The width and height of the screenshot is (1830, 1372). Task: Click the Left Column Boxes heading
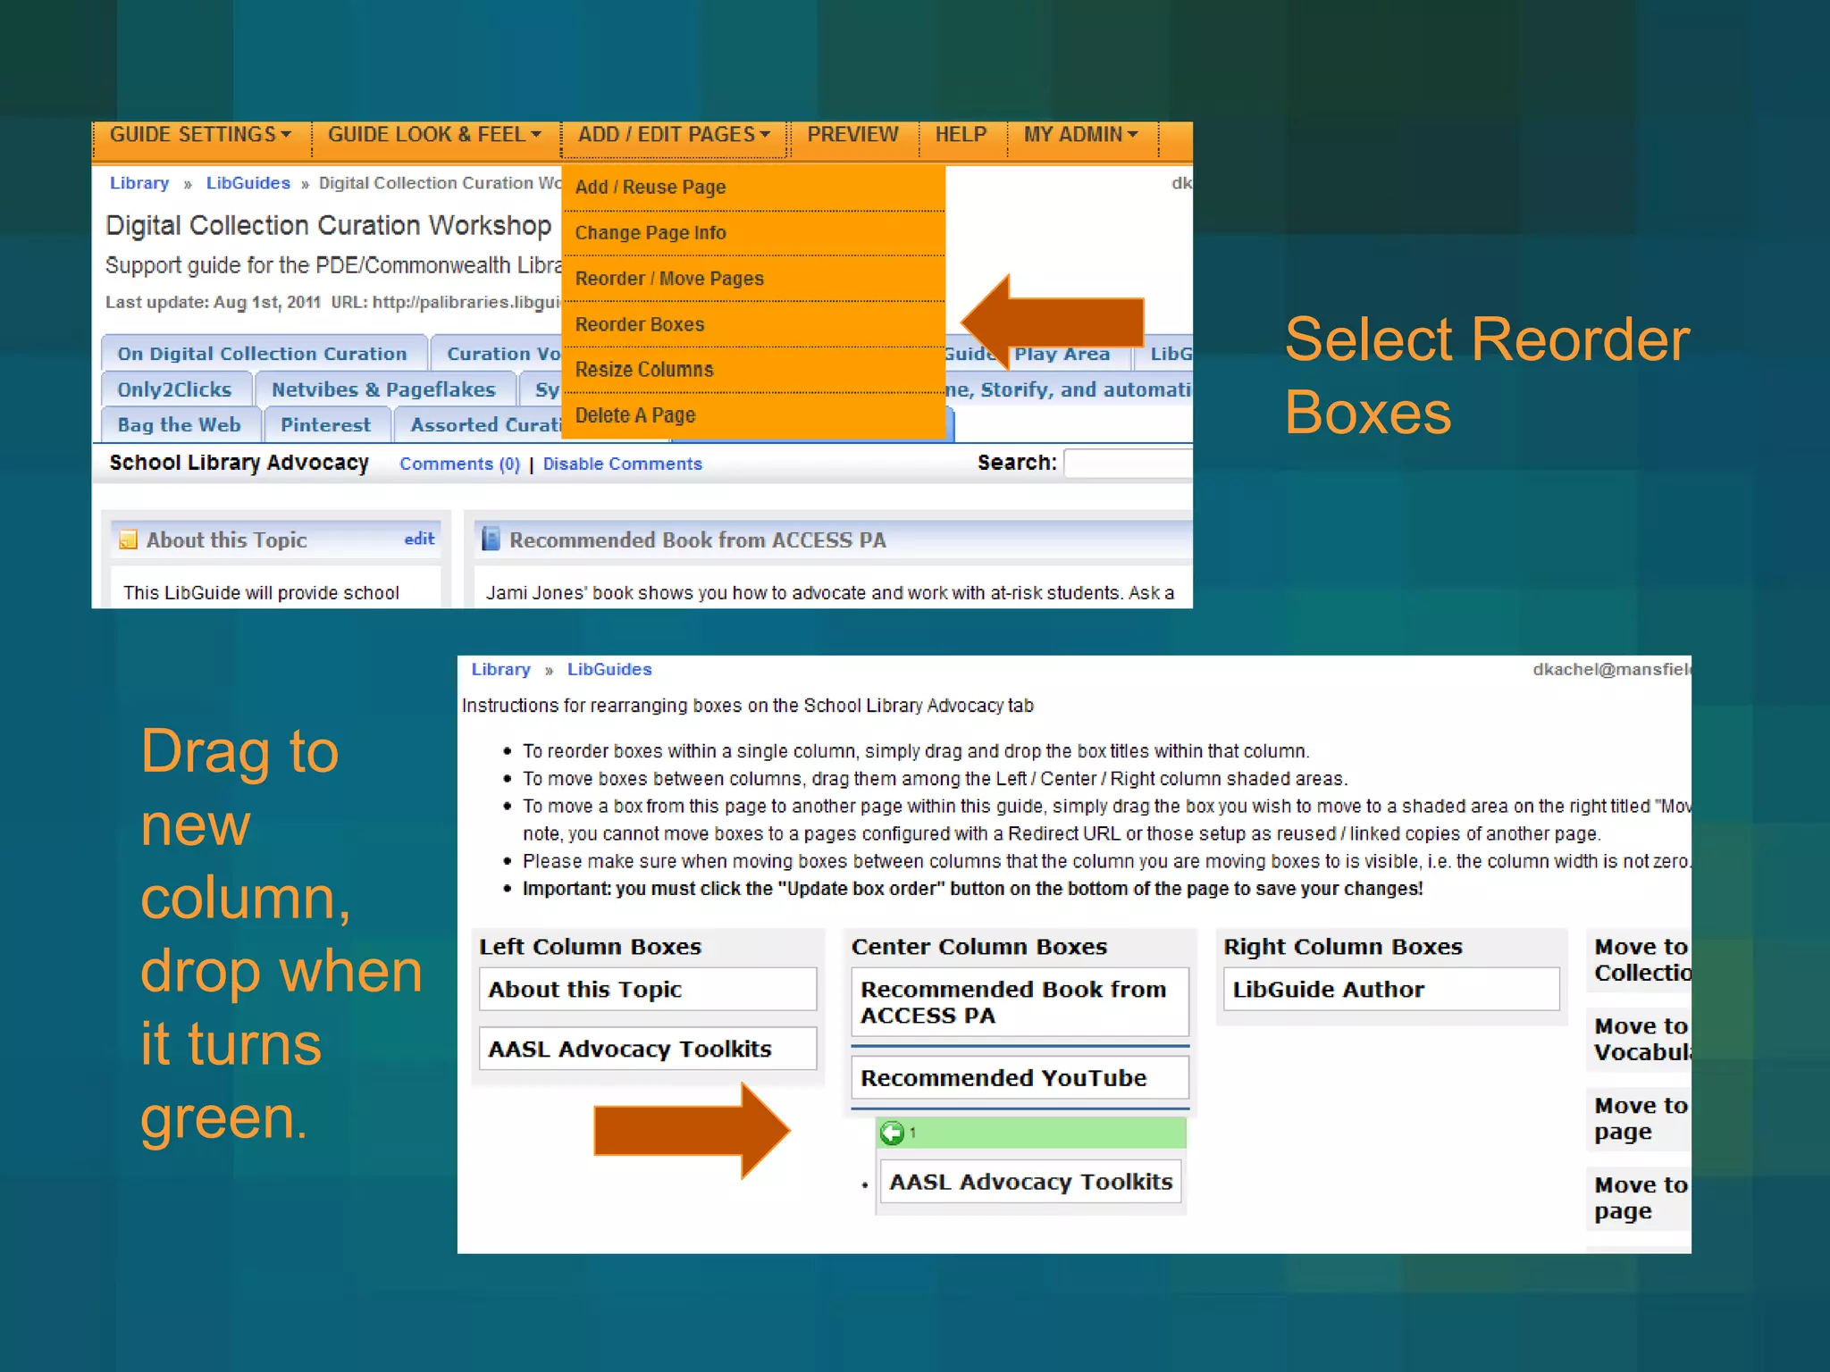590,947
